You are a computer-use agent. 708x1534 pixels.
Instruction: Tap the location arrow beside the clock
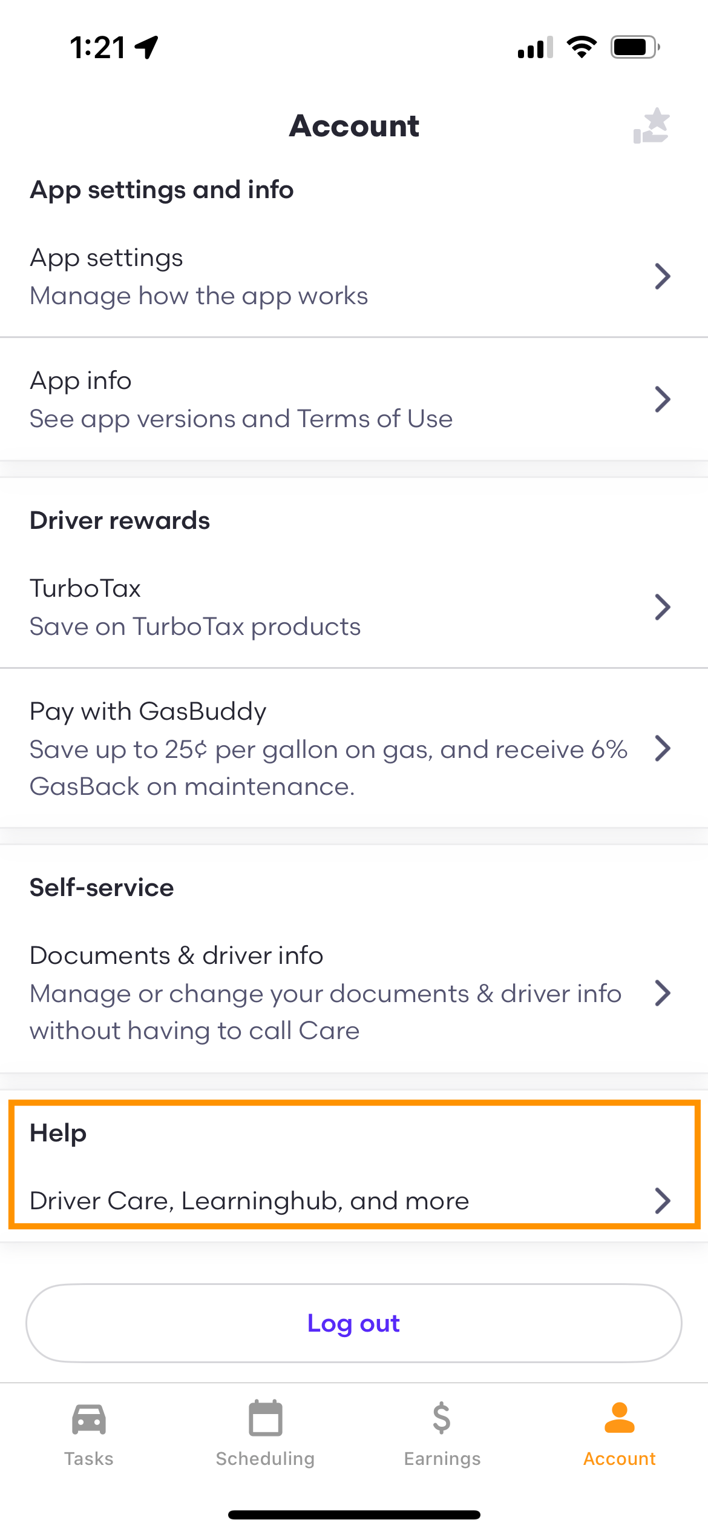146,47
